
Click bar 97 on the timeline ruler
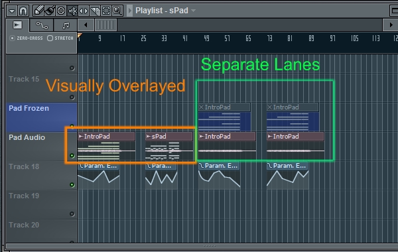[x=332, y=38]
